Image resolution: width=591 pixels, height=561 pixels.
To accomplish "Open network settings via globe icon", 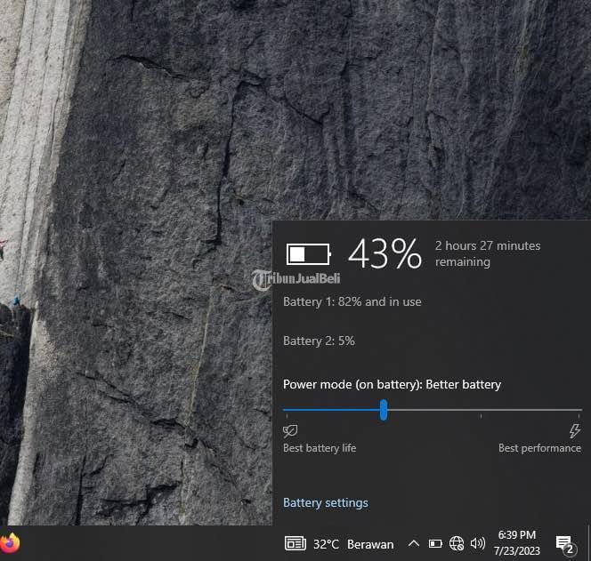I will 457,543.
